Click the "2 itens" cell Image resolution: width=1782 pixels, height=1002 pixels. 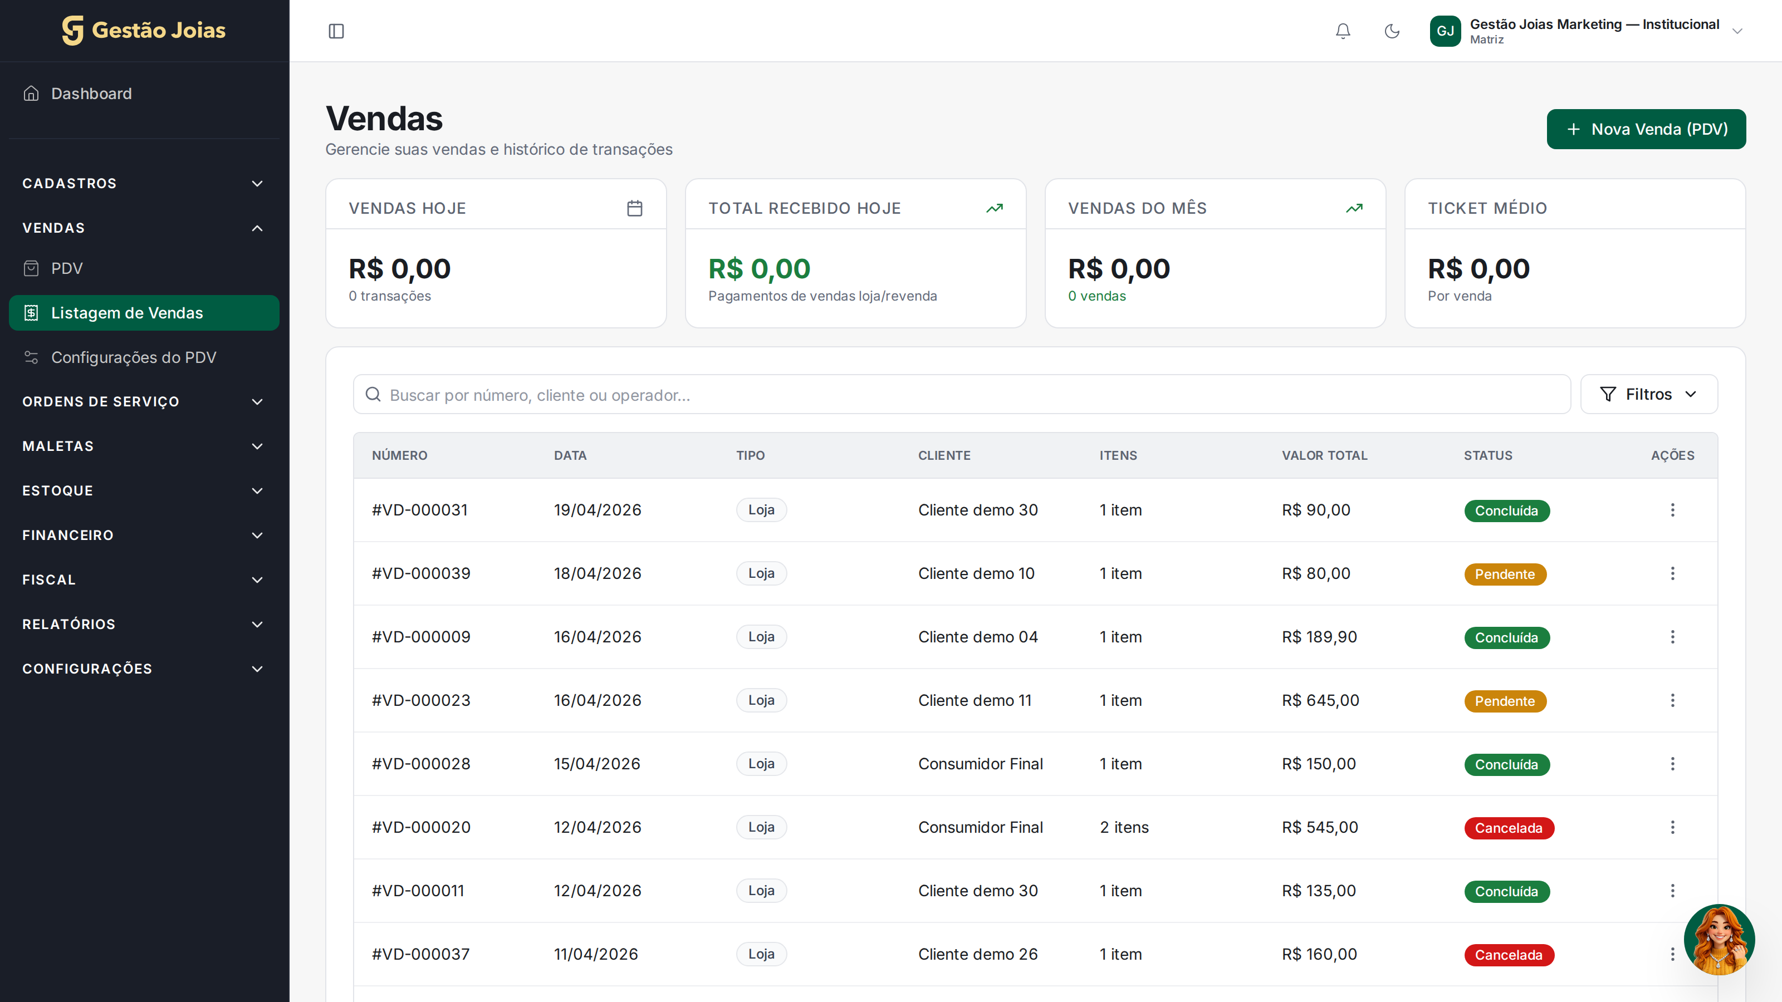pos(1124,828)
